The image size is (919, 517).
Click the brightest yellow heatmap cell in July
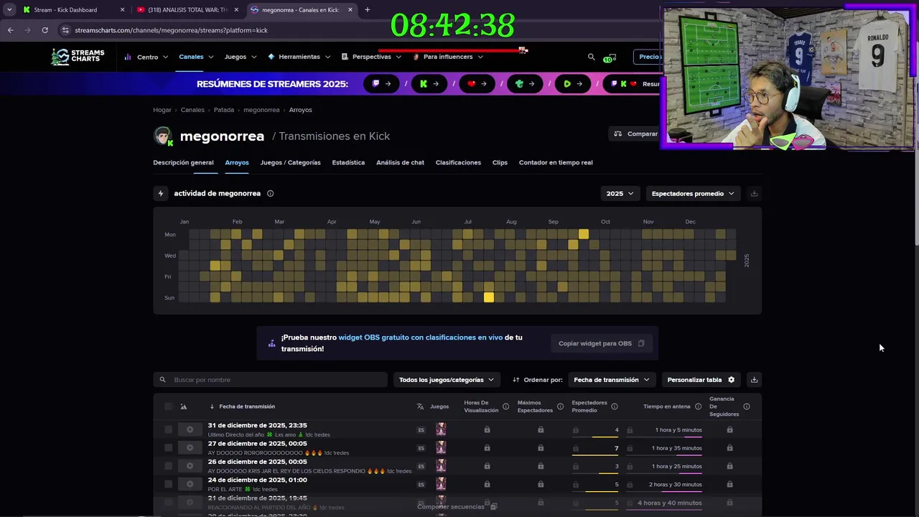pos(489,297)
